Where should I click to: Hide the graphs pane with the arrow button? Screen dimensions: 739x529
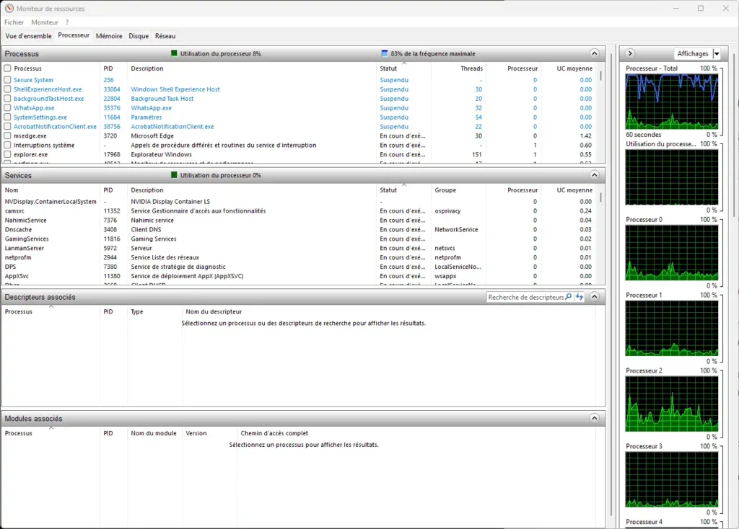pyautogui.click(x=630, y=53)
